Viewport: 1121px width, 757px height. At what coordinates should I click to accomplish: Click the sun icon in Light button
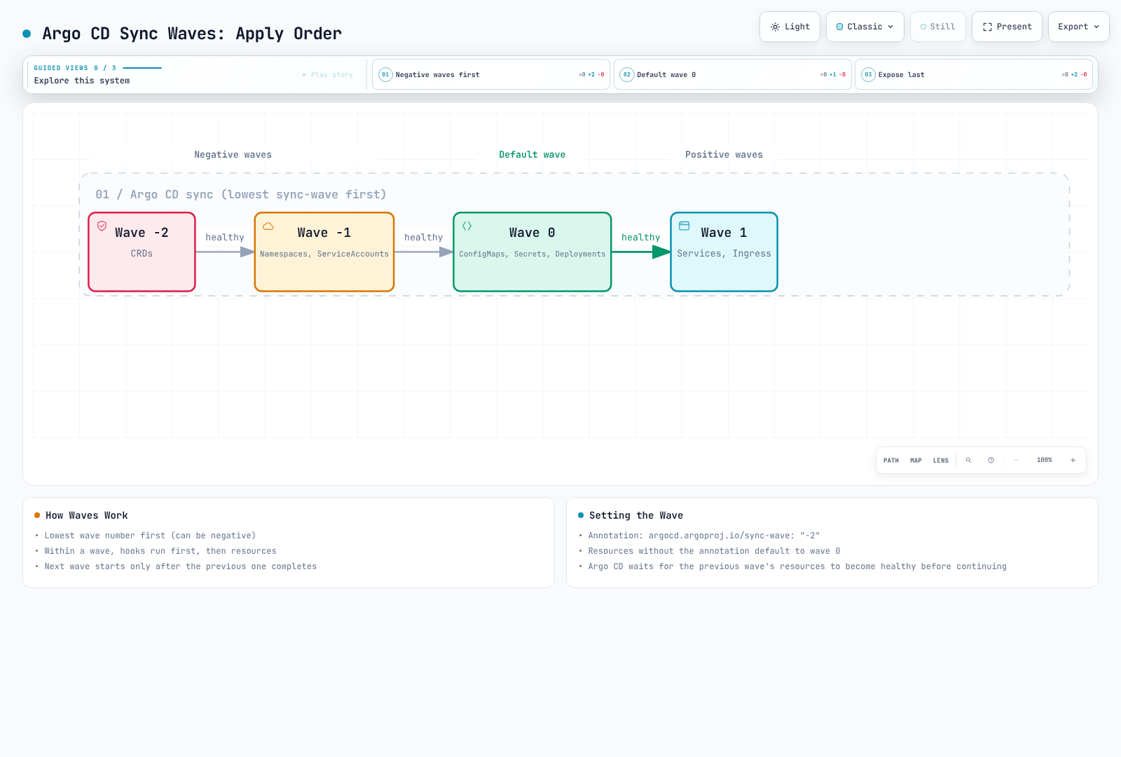point(775,27)
